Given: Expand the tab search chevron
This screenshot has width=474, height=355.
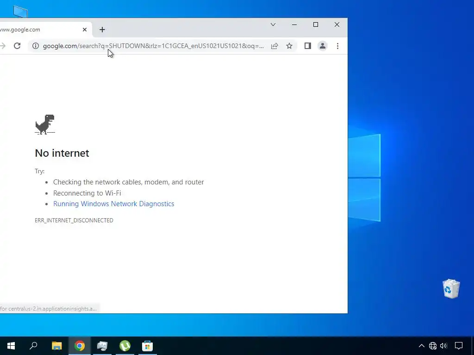Looking at the screenshot, I should (273, 25).
